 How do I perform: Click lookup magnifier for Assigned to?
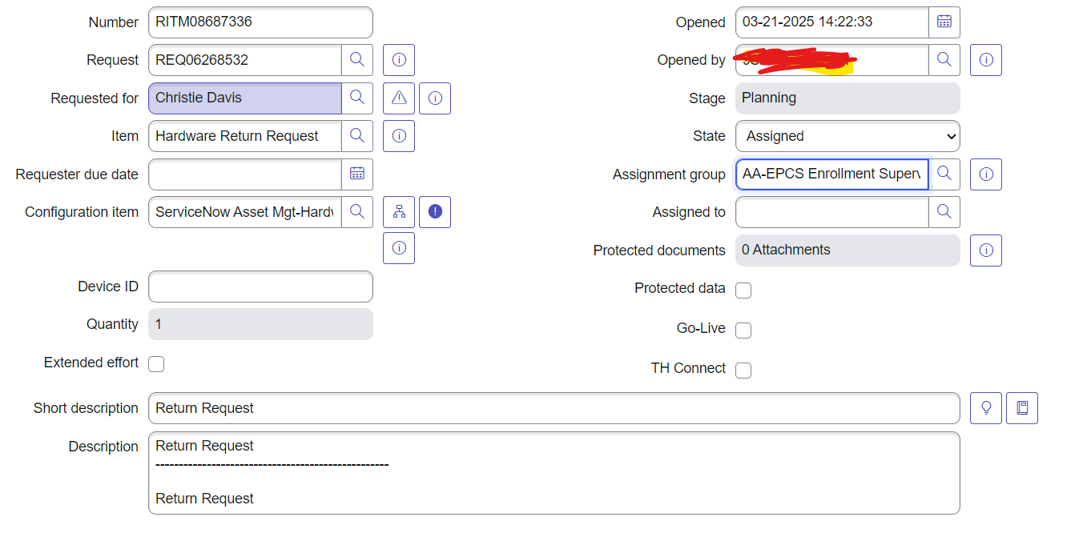944,212
